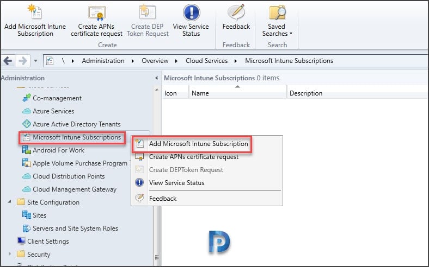Image resolution: width=429 pixels, height=267 pixels.
Task: Open Servers and Site System Roles
Action: [x=75, y=228]
